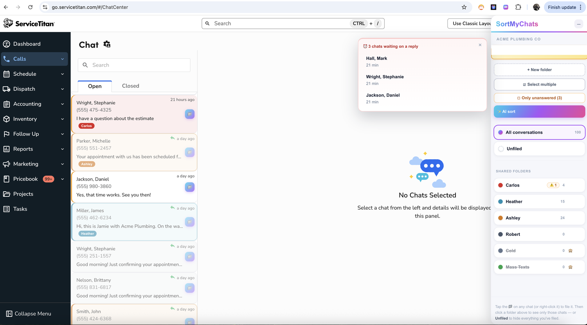The image size is (587, 325).
Task: Expand Accounting menu chevron
Action: tap(62, 104)
